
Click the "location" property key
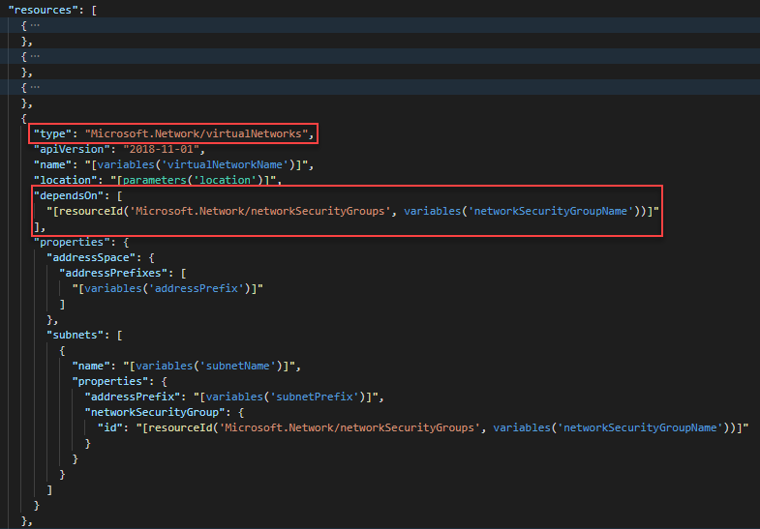point(66,180)
